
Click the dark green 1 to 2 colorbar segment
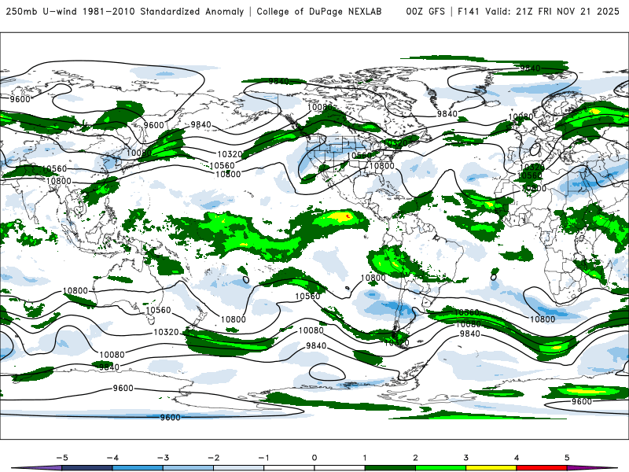coord(390,468)
